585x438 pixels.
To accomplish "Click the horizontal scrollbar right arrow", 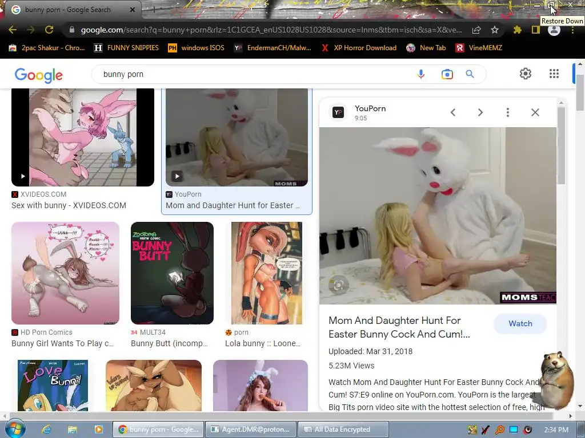I will click(x=571, y=416).
